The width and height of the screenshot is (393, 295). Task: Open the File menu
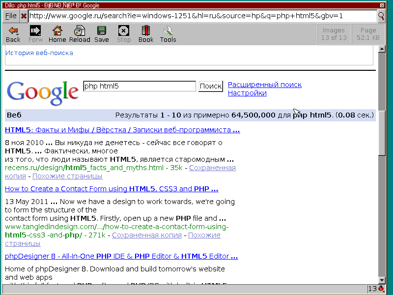coord(11,16)
